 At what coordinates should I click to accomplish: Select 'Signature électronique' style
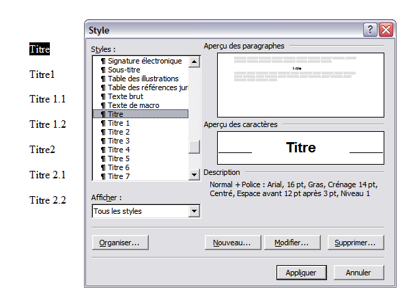(x=140, y=61)
